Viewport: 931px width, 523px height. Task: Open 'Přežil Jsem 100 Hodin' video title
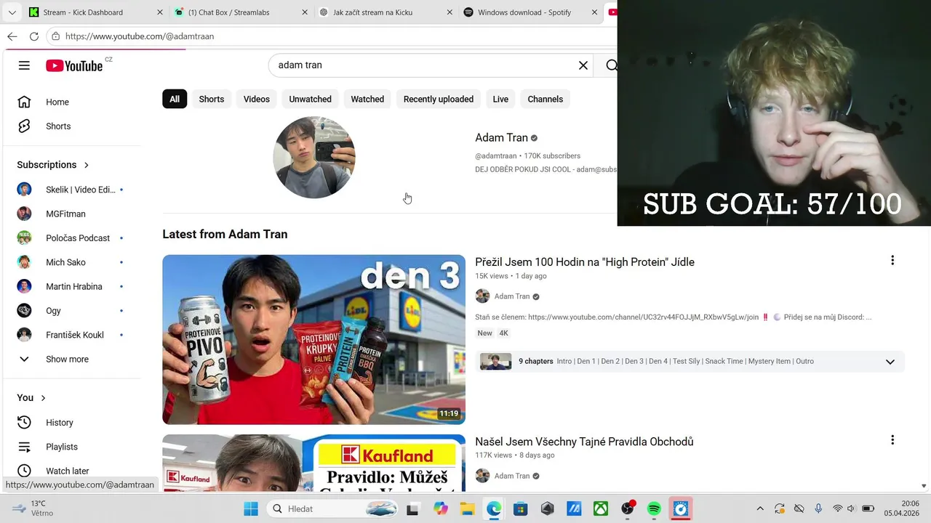click(585, 262)
